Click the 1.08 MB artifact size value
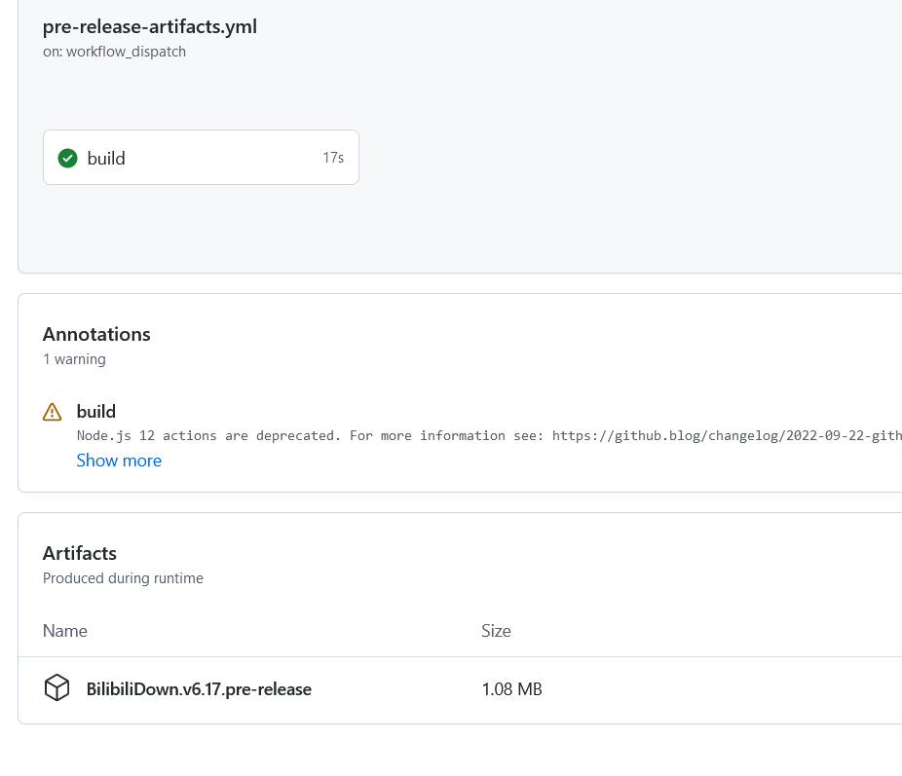The width and height of the screenshot is (902, 776). point(511,689)
